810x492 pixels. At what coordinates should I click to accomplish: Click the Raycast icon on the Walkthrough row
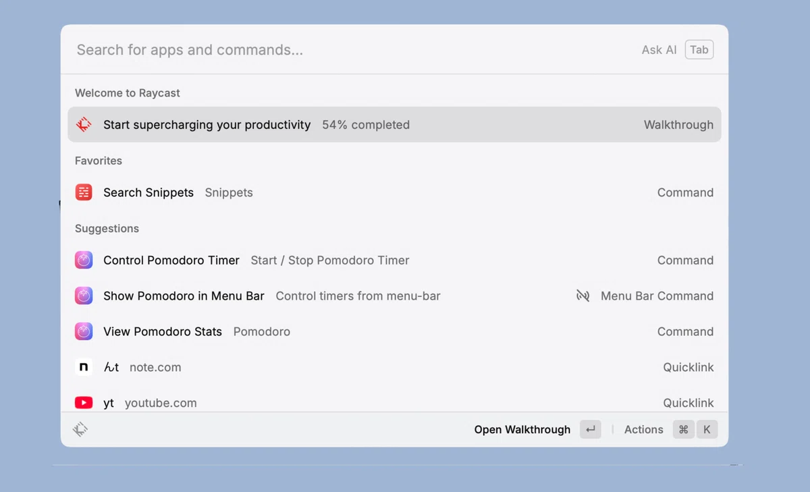[x=84, y=125]
